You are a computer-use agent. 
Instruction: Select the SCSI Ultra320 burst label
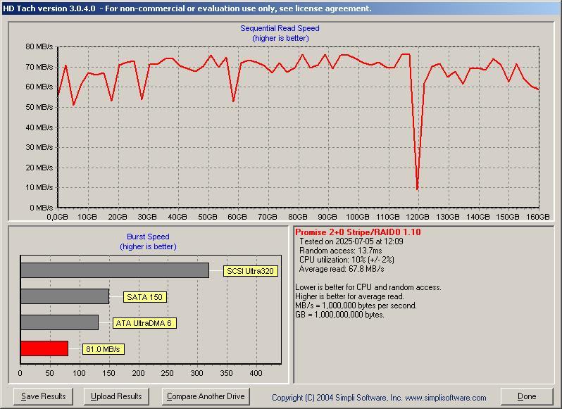[250, 271]
